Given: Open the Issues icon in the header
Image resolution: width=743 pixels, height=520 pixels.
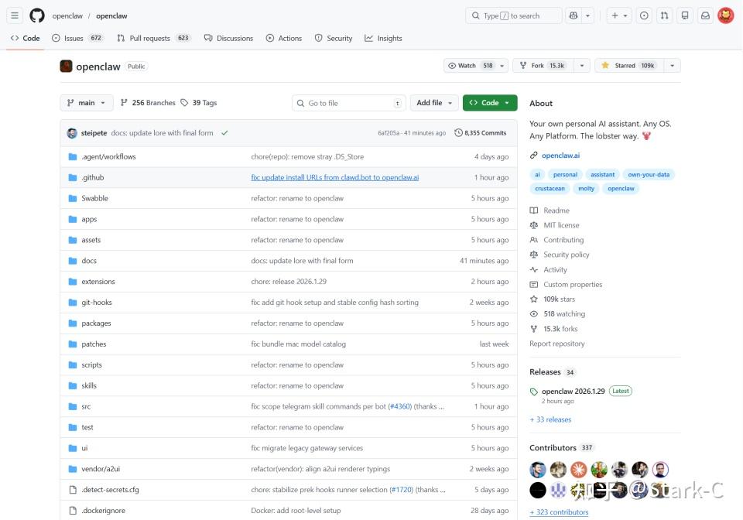Looking at the screenshot, I should coord(644,15).
